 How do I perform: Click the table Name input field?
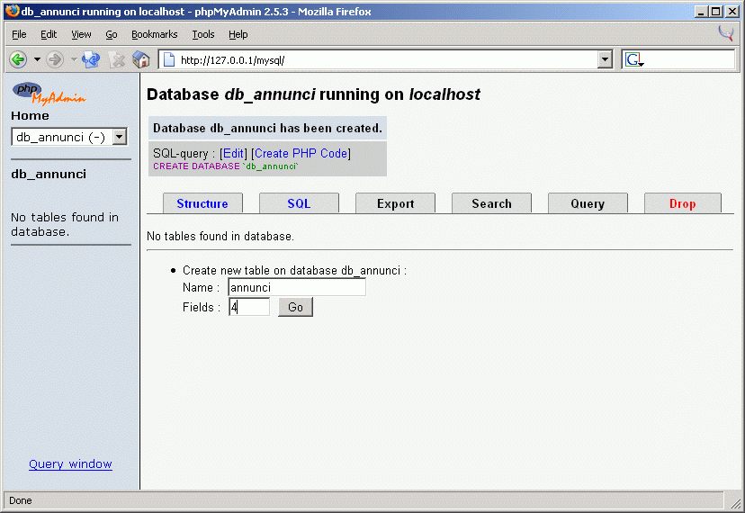(296, 288)
